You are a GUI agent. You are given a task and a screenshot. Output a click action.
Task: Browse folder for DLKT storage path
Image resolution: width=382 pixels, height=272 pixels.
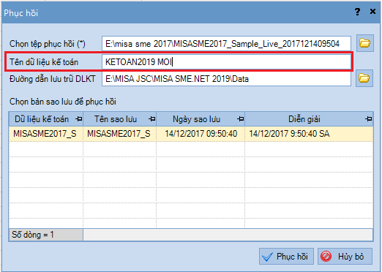pos(364,78)
